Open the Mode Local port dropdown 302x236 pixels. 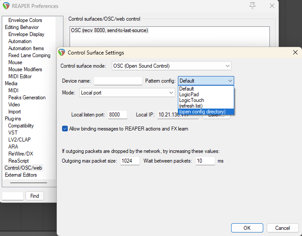tap(127, 93)
